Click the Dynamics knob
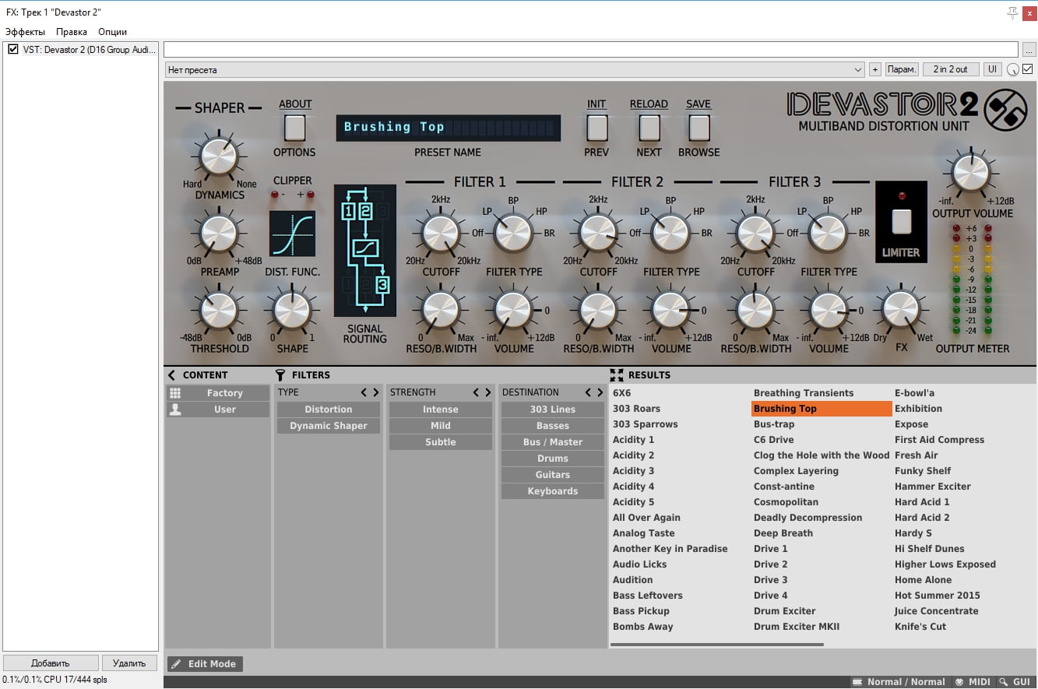 (x=219, y=156)
